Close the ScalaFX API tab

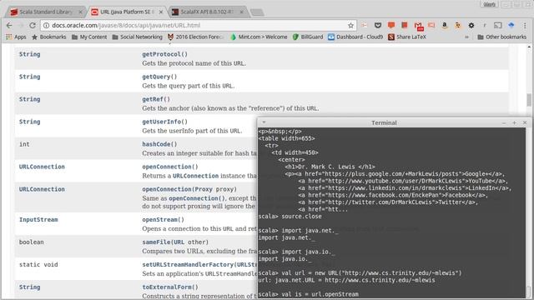pyautogui.click(x=241, y=12)
